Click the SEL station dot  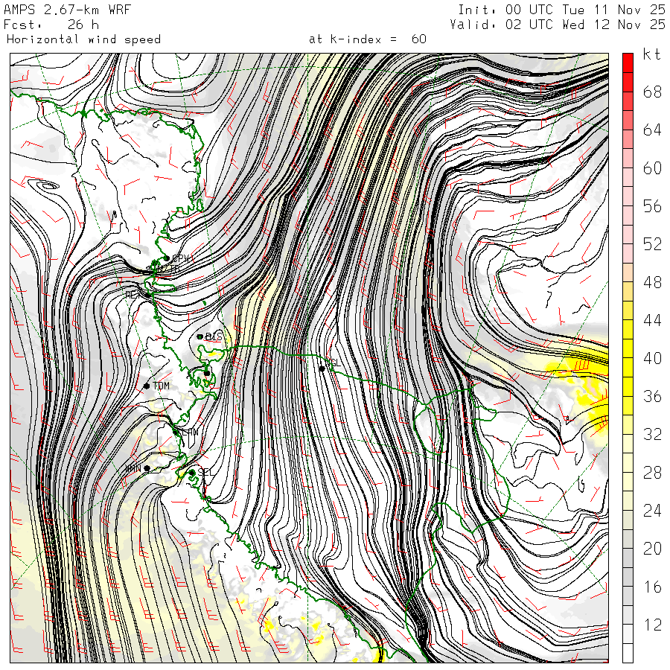(x=192, y=472)
